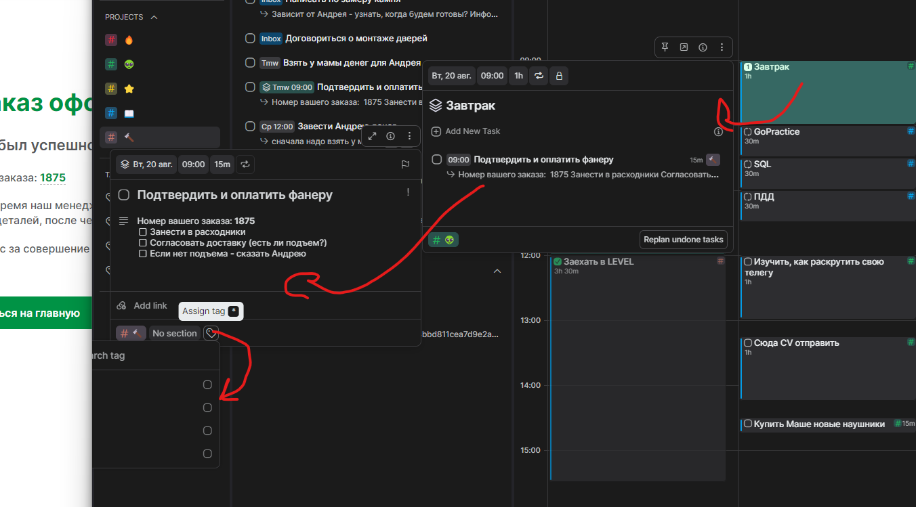This screenshot has height=507, width=916.
Task: Click info icon above the task popup
Action: tap(391, 136)
